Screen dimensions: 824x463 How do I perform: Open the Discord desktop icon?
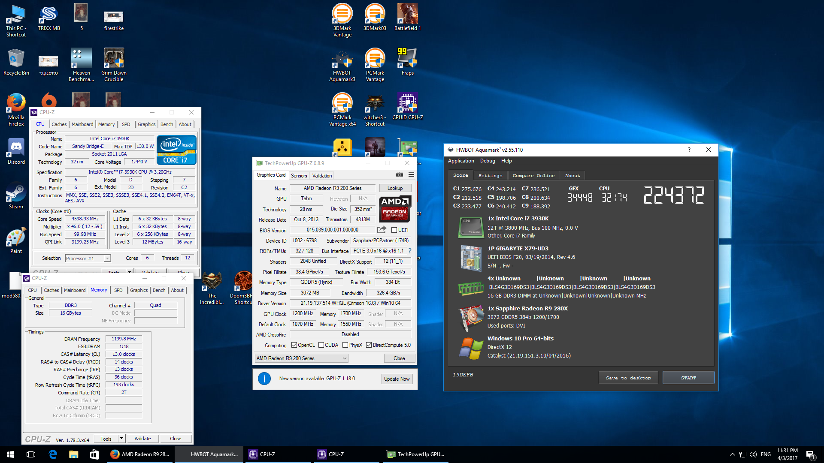point(16,152)
